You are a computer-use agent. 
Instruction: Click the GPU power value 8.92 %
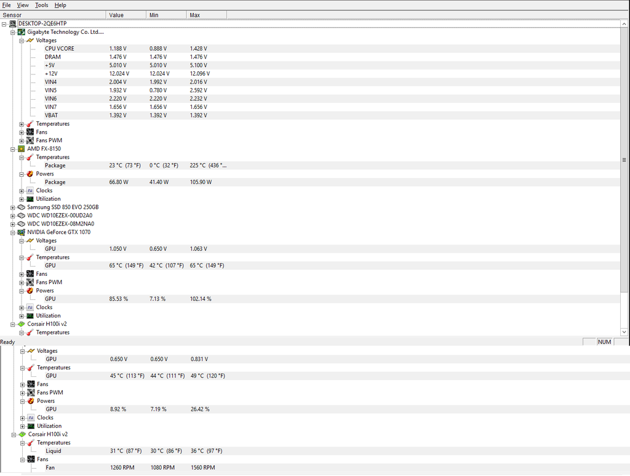tap(118, 409)
